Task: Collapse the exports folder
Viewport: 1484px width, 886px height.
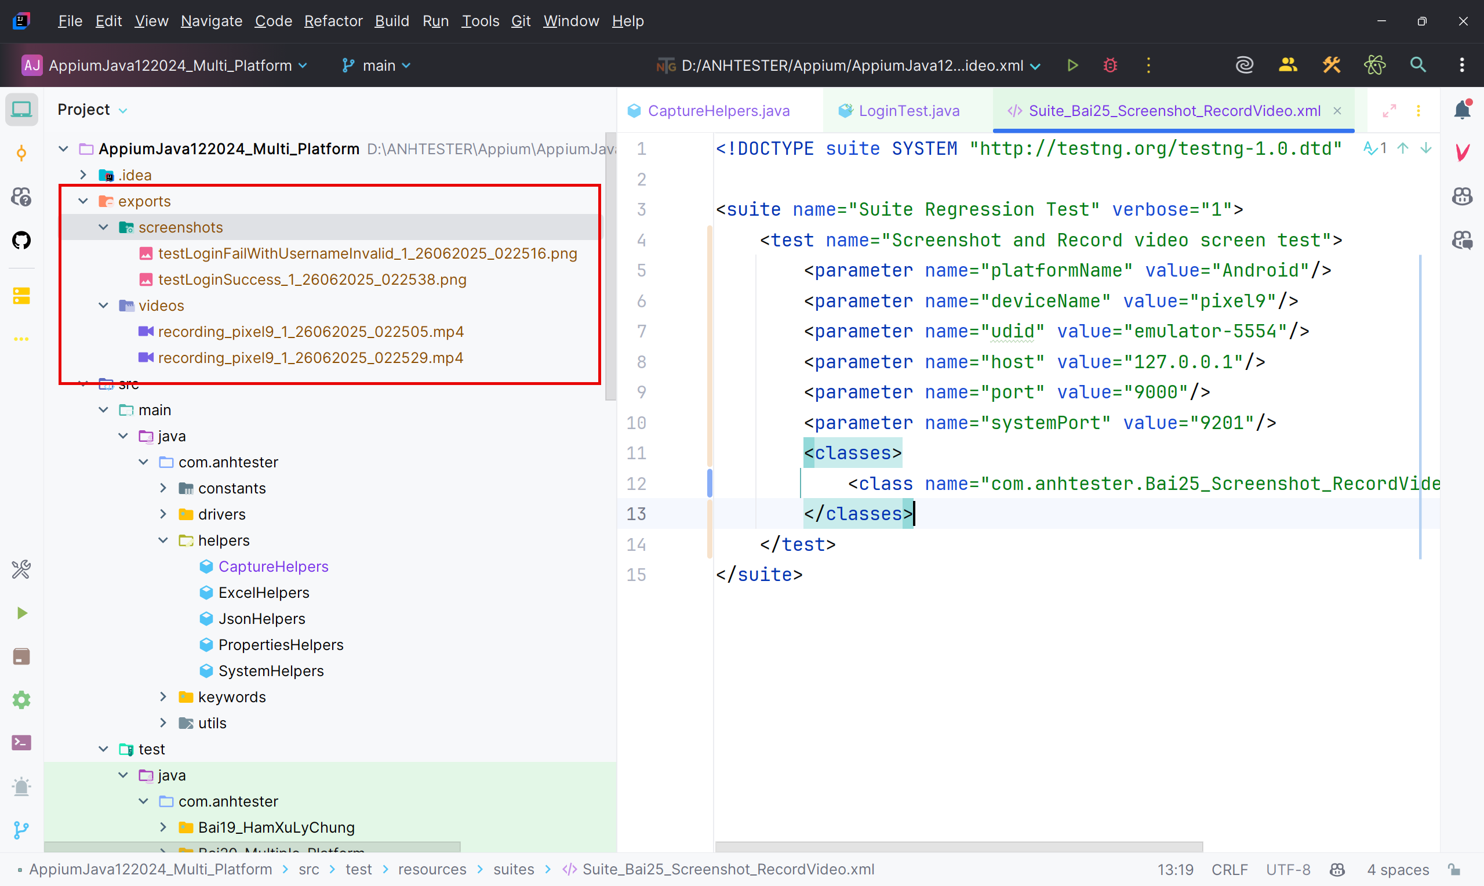Action: tap(83, 201)
